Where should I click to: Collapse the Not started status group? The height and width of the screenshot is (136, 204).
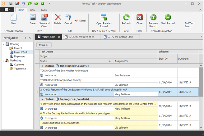coord(42,66)
